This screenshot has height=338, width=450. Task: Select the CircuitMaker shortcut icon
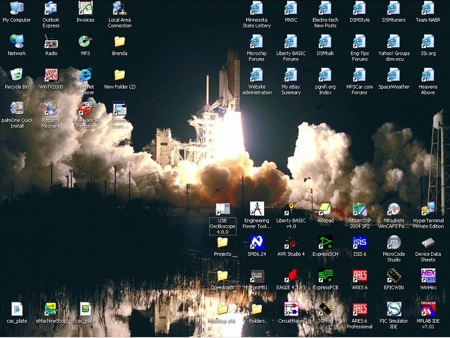[x=291, y=309]
